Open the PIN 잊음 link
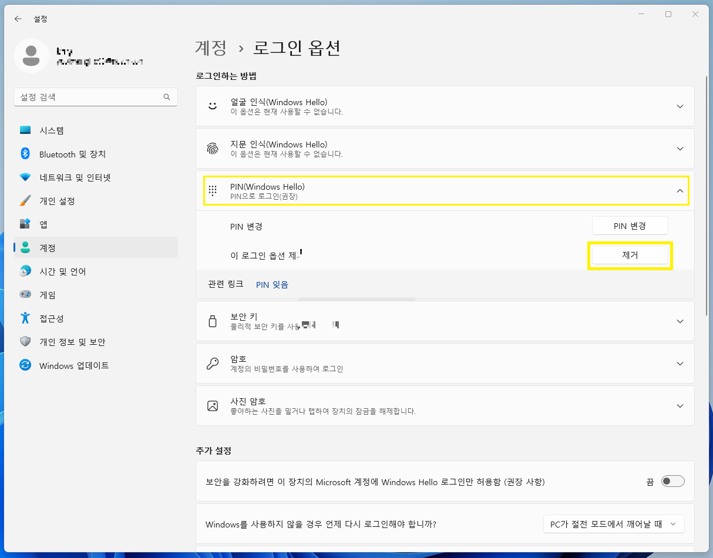The image size is (713, 558). click(272, 284)
